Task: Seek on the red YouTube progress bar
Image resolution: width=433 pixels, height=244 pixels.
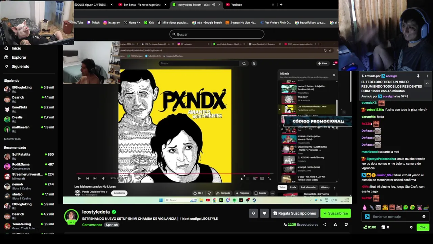Action: 174,174
